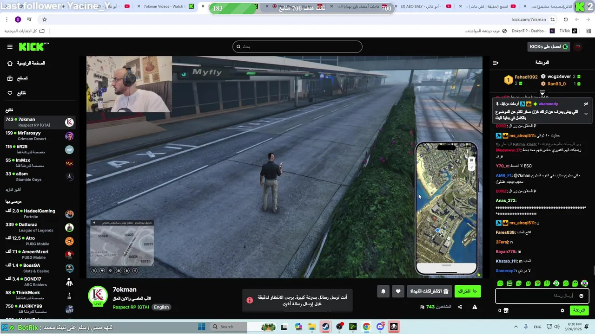Select 7okman channel in following list
The image size is (595, 334).
click(40, 122)
